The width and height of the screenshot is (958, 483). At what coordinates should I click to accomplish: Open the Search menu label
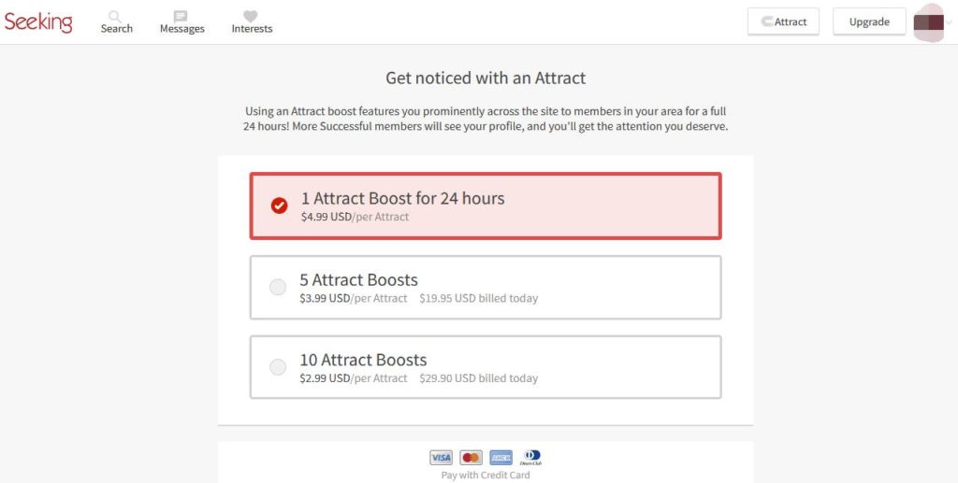click(117, 29)
